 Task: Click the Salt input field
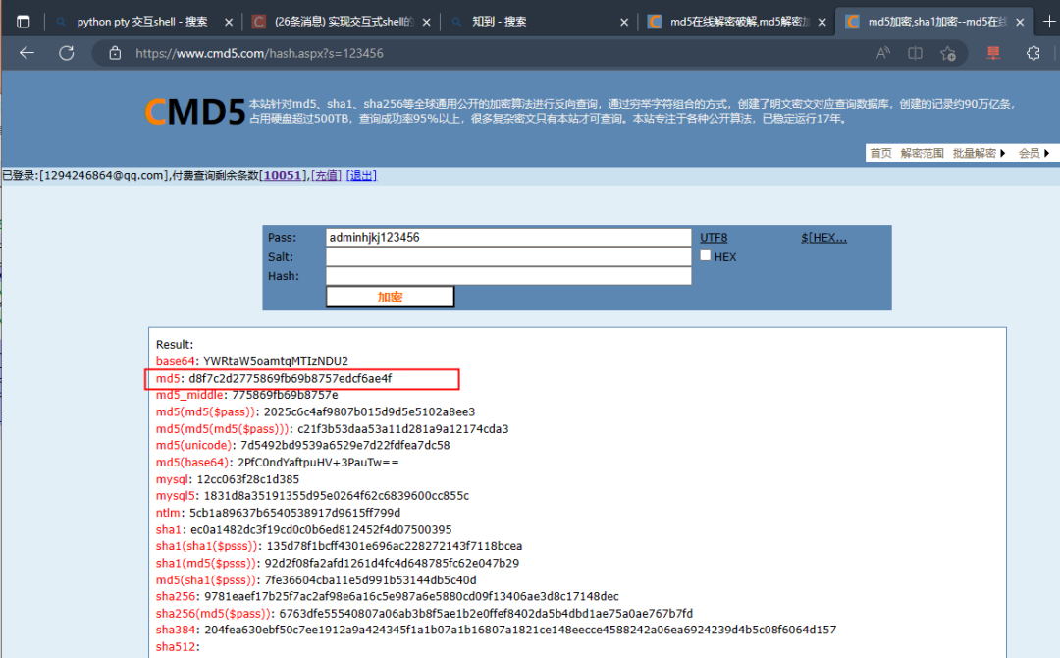coord(508,257)
